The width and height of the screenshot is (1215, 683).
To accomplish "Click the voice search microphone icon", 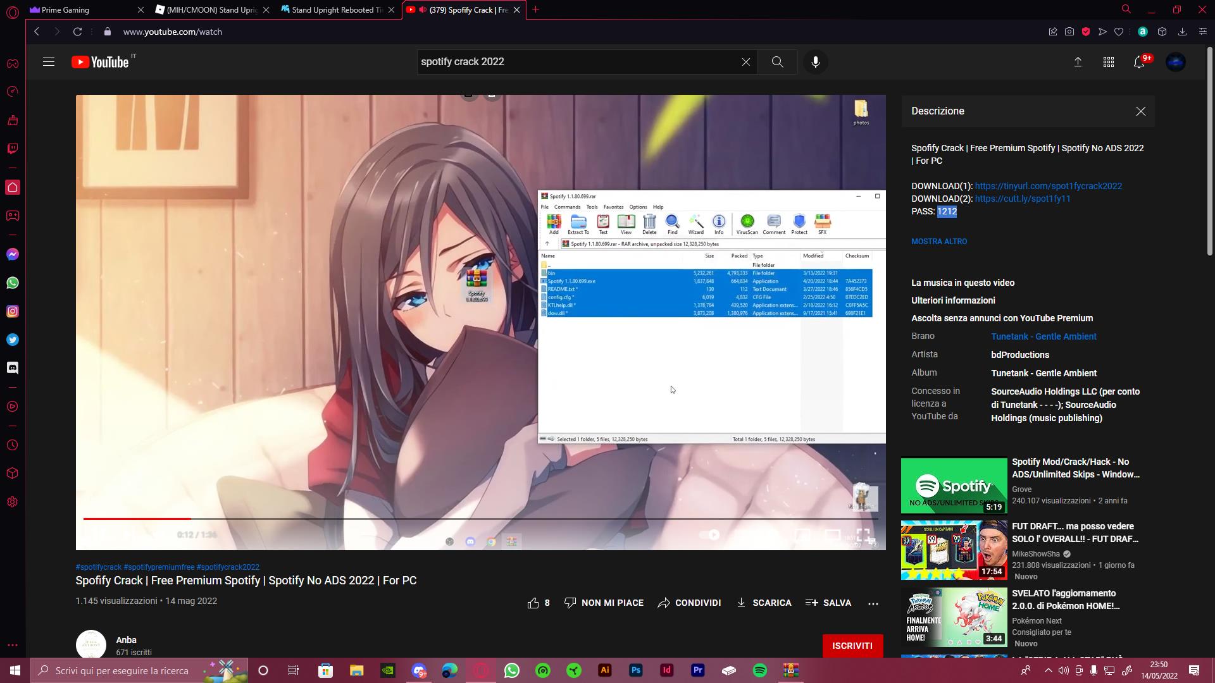I will 815,62.
